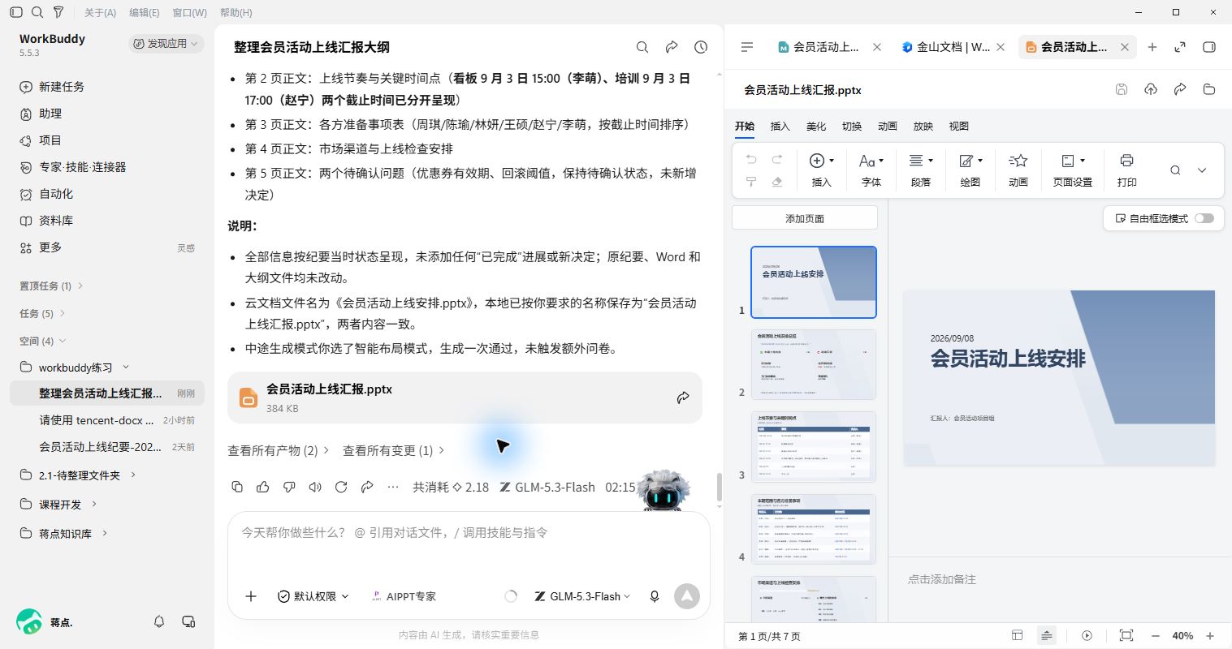Close the 金山文档 tab
This screenshot has height=649, width=1232.
(1001, 47)
